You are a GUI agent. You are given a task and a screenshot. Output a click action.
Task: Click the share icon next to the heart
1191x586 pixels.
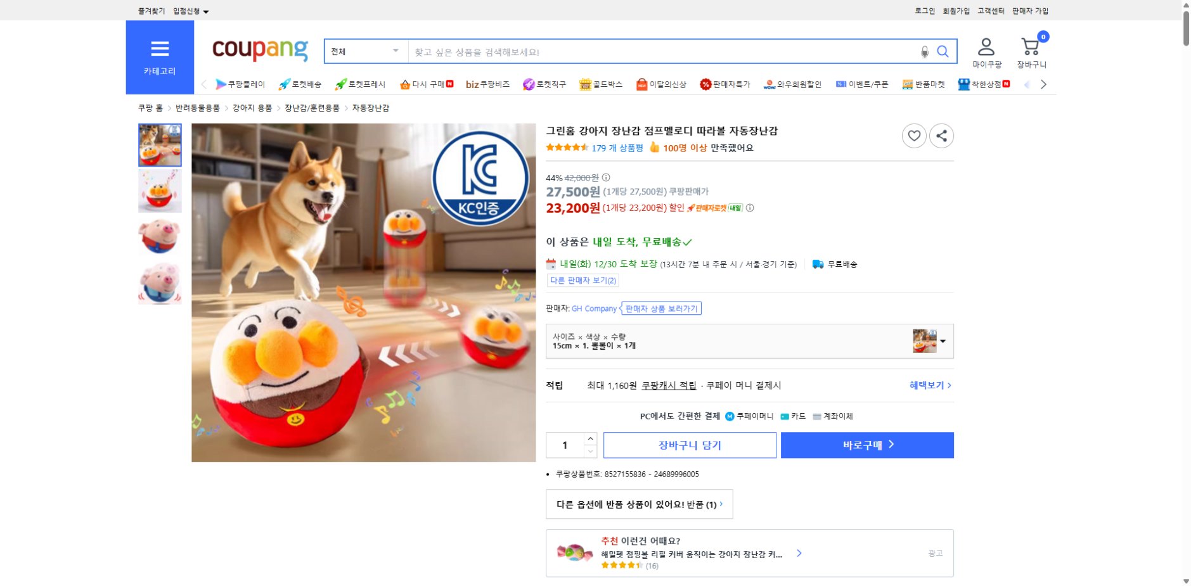943,136
